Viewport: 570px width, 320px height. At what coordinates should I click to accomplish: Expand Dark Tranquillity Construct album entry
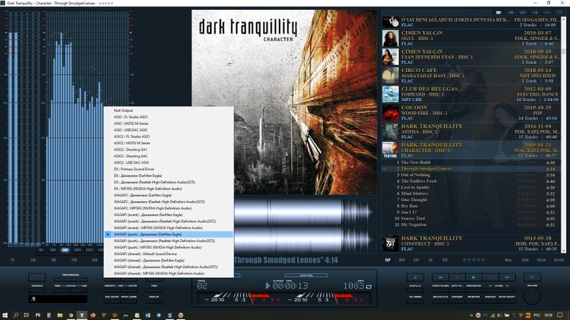click(x=471, y=243)
